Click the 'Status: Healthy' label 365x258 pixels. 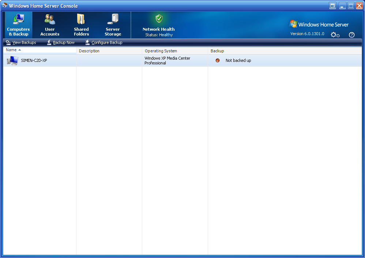pyautogui.click(x=159, y=35)
